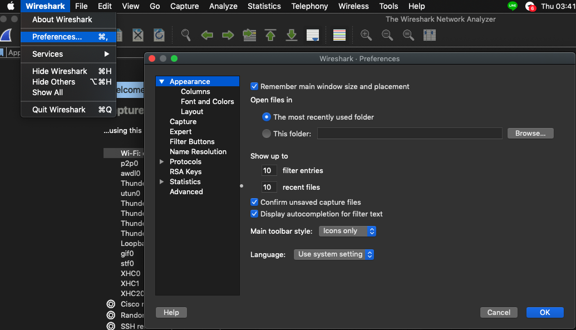This screenshot has height=330, width=576.
Task: Open the Language dropdown
Action: point(334,254)
